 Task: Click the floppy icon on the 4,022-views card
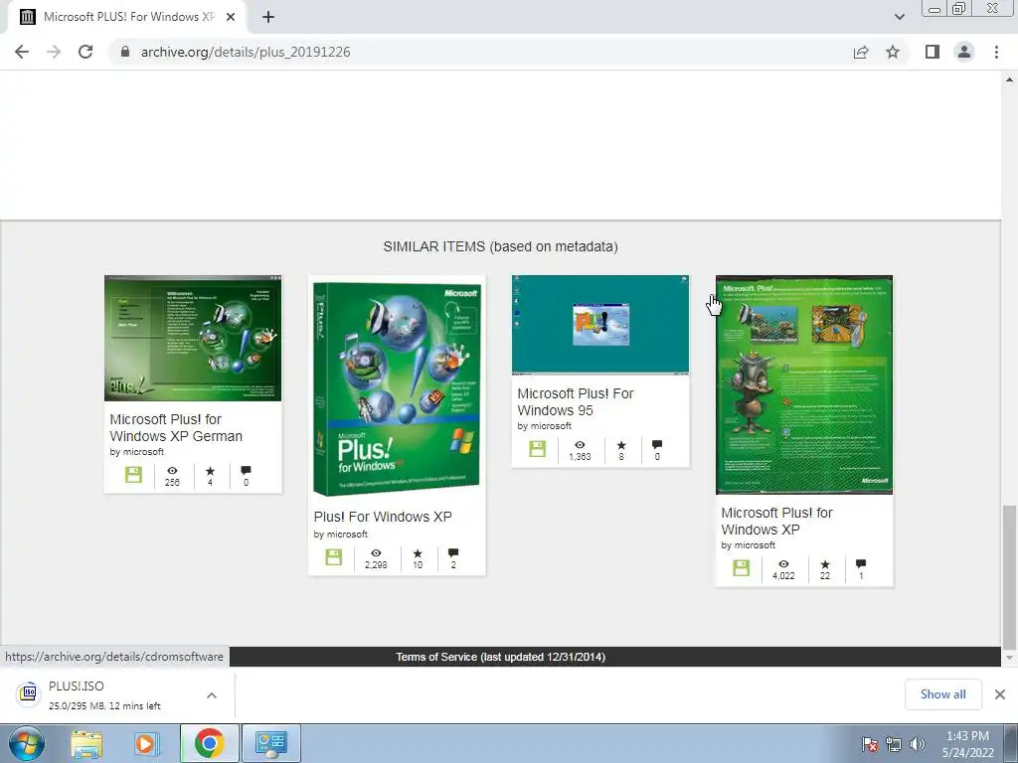pyautogui.click(x=741, y=568)
